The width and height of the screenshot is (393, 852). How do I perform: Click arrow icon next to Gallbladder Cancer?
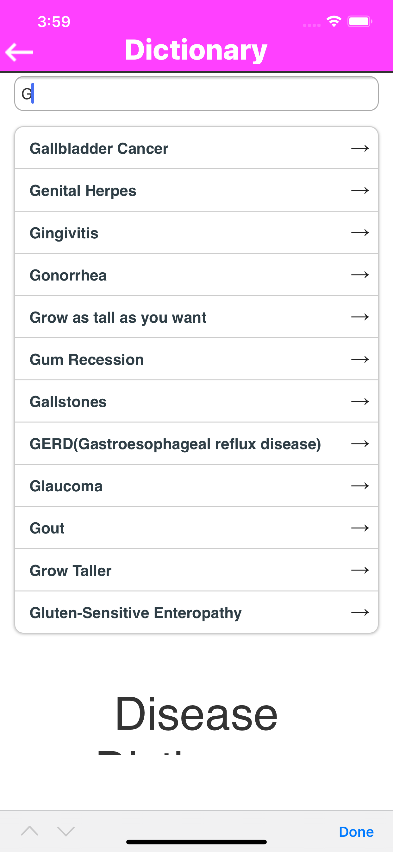pyautogui.click(x=360, y=149)
